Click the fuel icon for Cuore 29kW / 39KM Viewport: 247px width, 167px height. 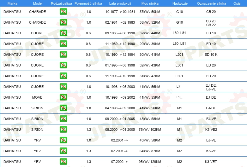(63, 44)
